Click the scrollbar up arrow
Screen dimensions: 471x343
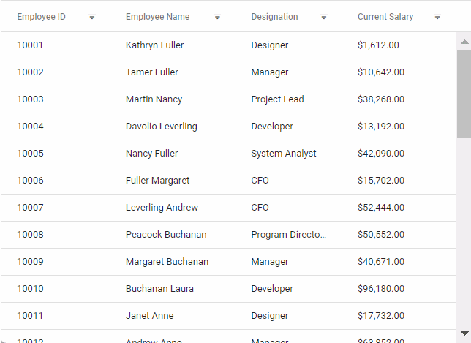(464, 42)
